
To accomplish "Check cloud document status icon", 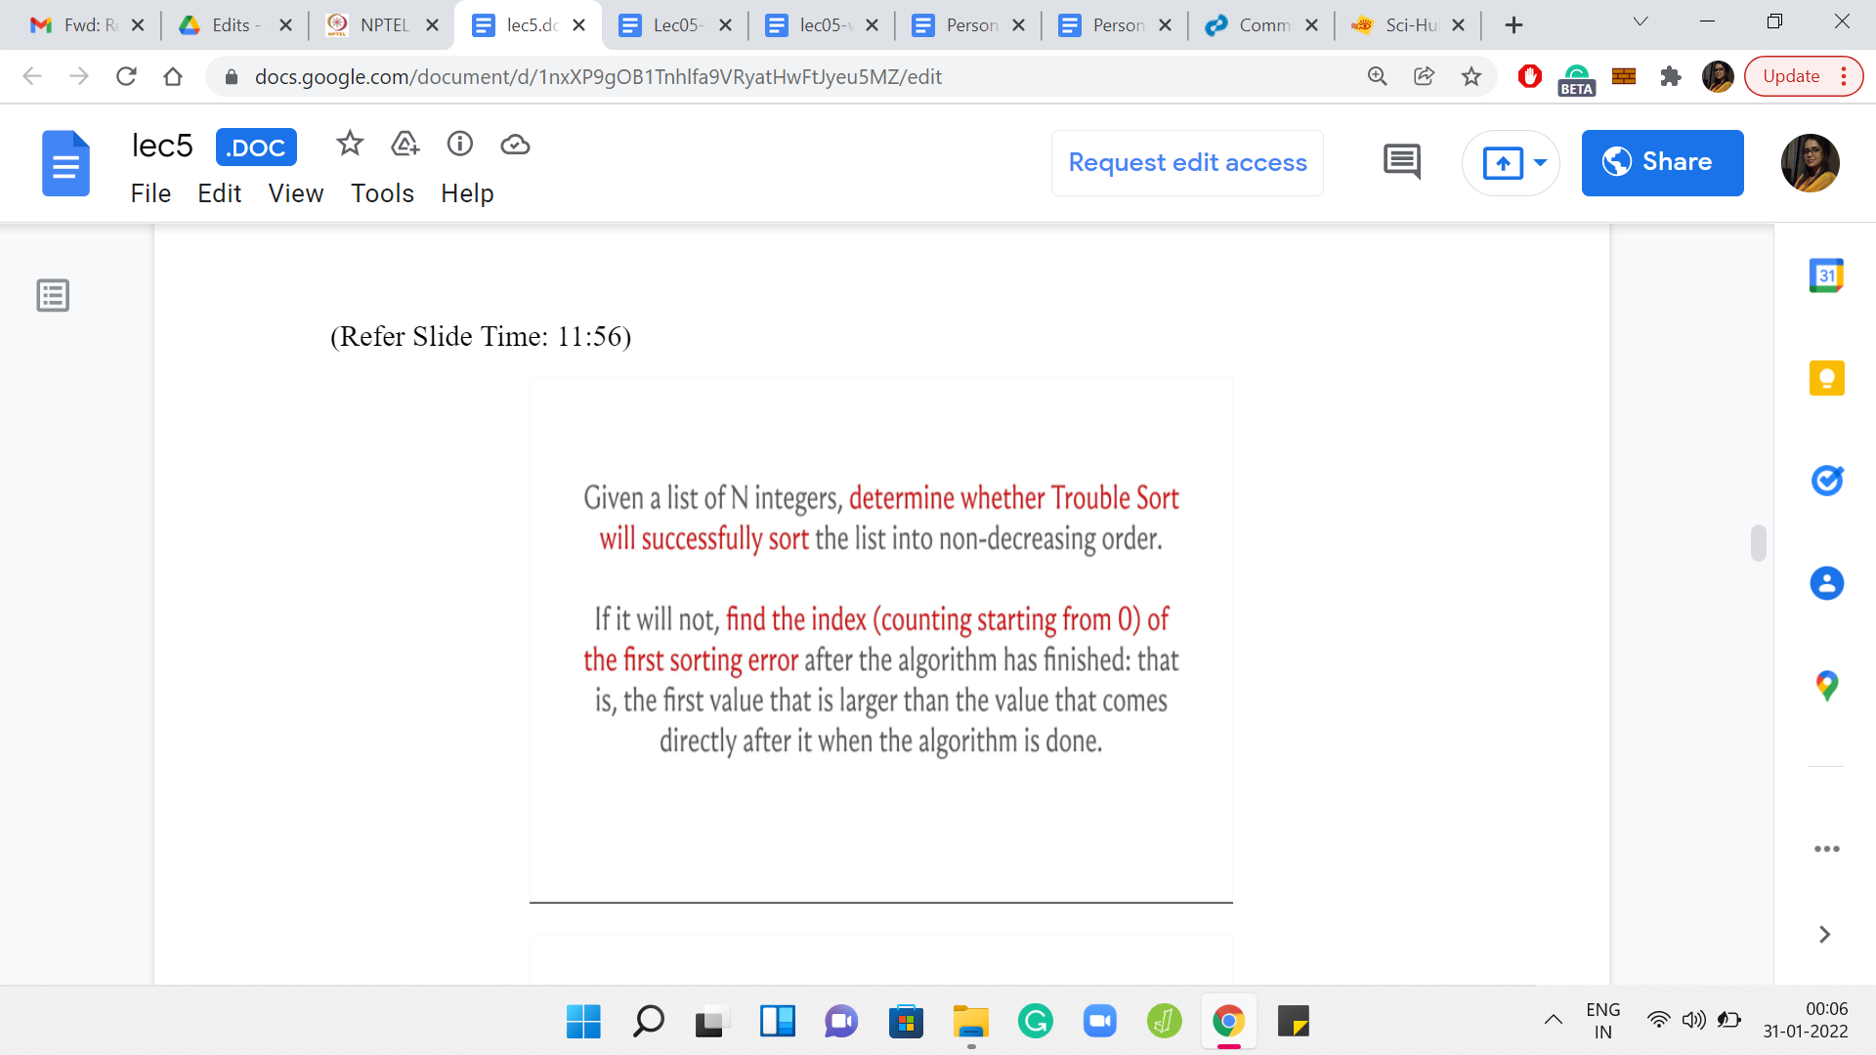I will (515, 145).
